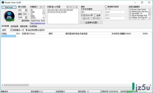Click the horizontal scrollbar thumb

pos(16,85)
